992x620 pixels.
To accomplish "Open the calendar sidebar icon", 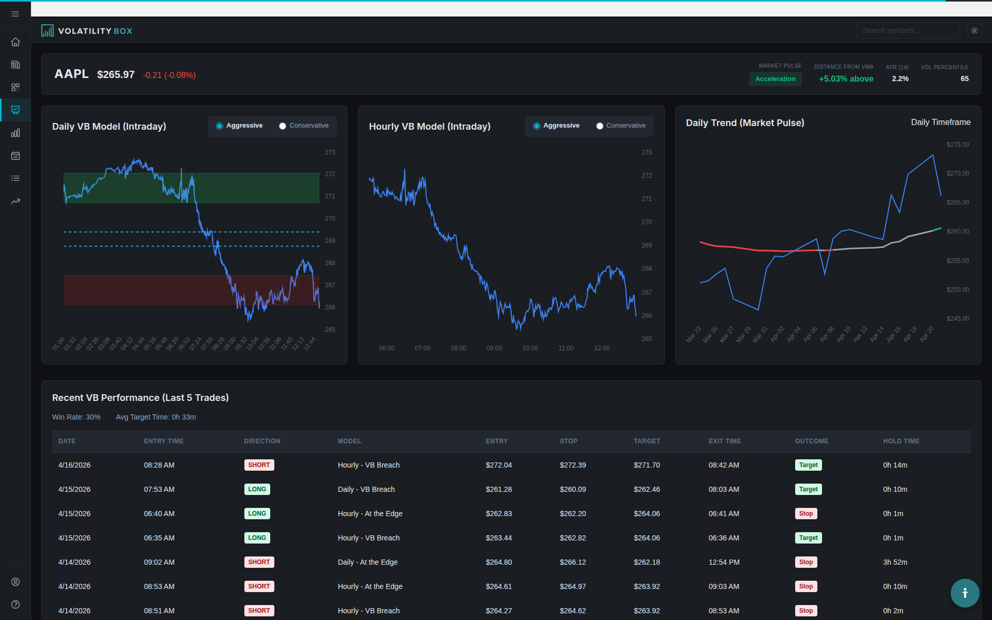I will click(16, 156).
